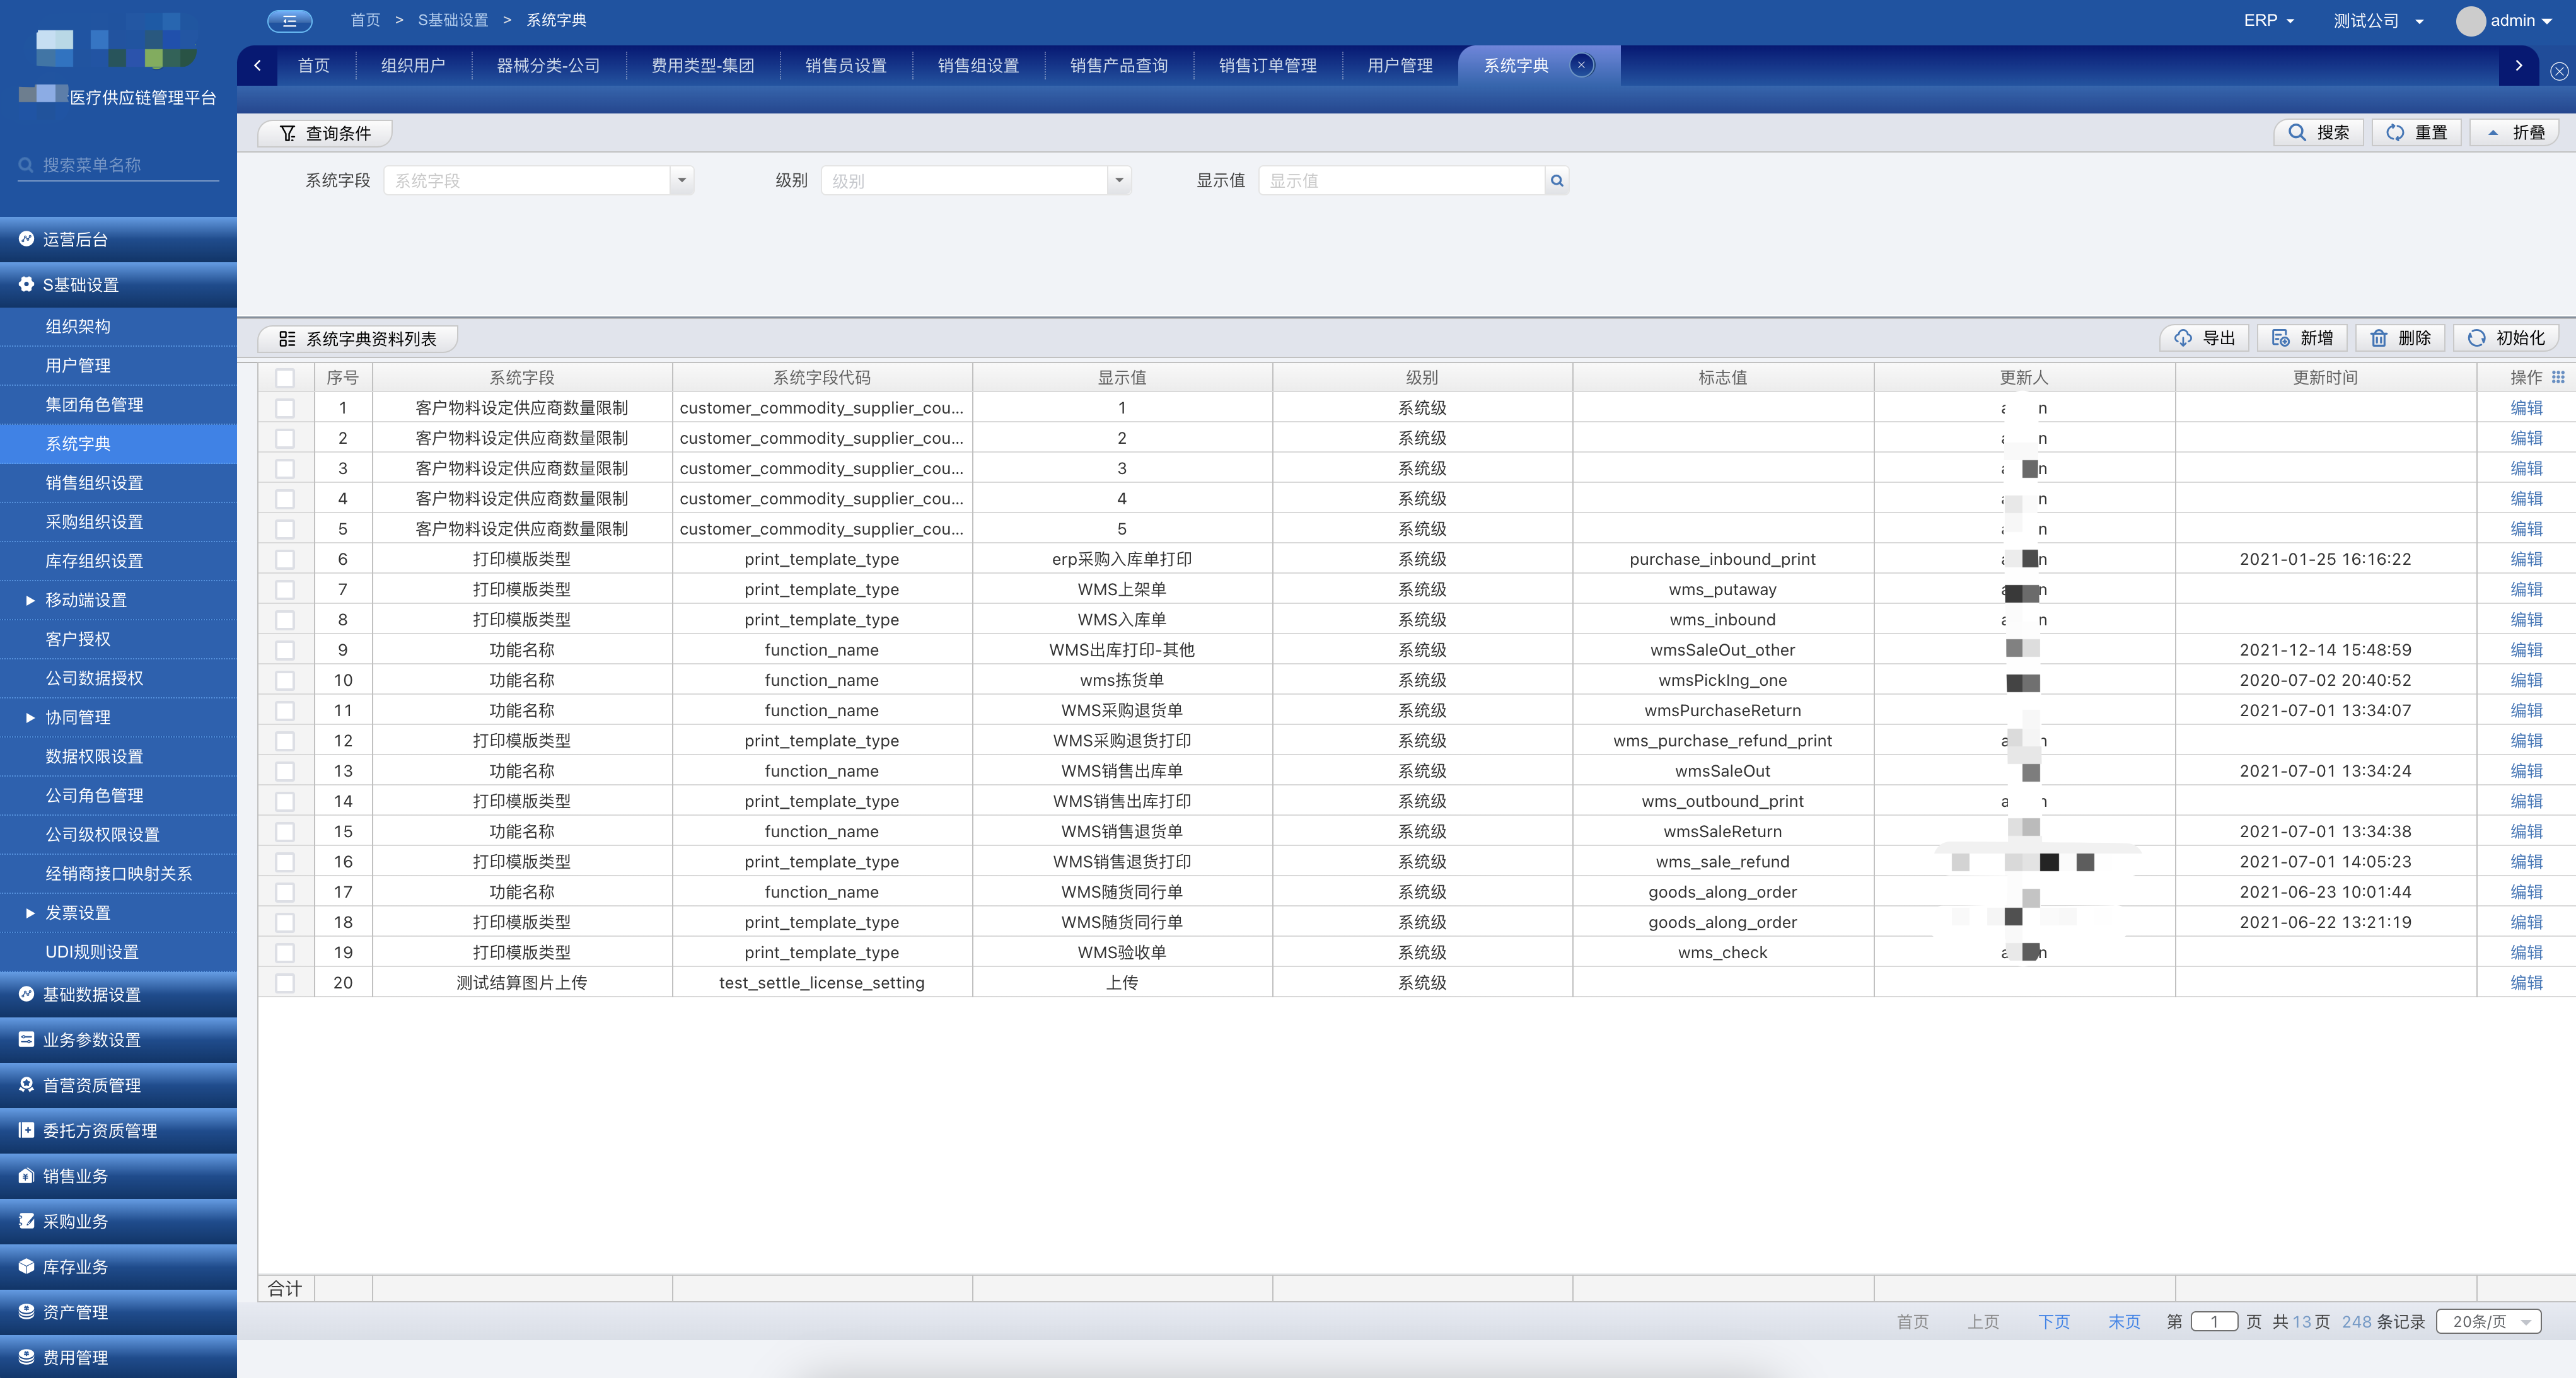Click the 查询条件 filter icon button
This screenshot has height=1378, width=2576.
click(324, 133)
